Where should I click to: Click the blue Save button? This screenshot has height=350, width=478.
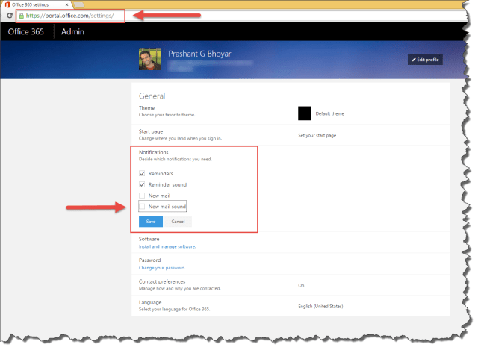click(x=151, y=222)
